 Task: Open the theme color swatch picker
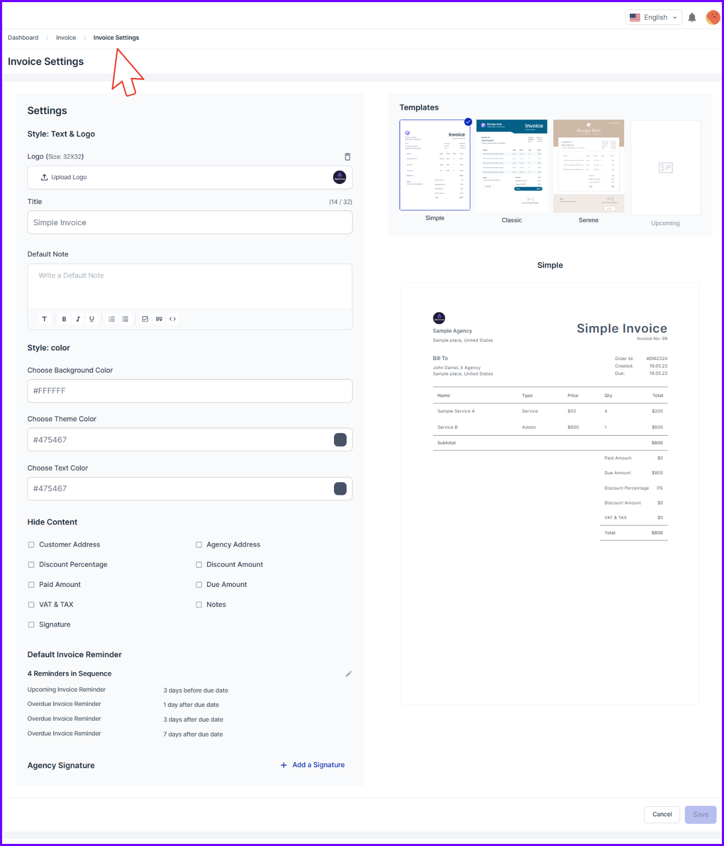pyautogui.click(x=340, y=440)
